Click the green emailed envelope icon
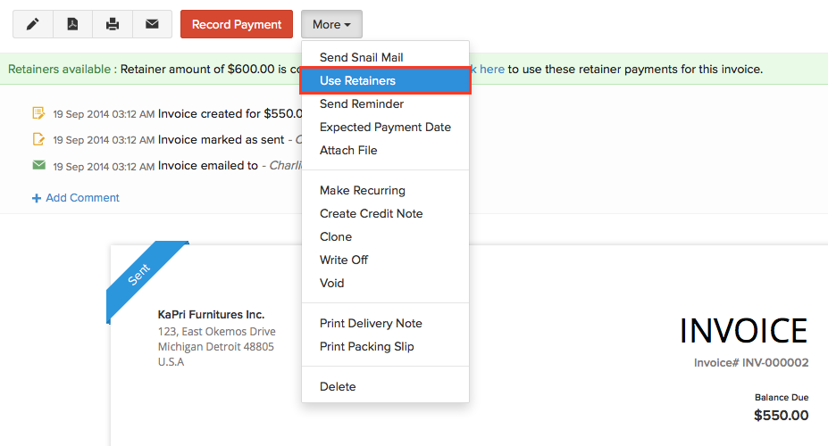The image size is (828, 446). [x=38, y=165]
